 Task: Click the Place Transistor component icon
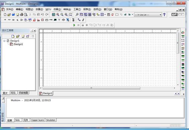[x=17, y=20]
